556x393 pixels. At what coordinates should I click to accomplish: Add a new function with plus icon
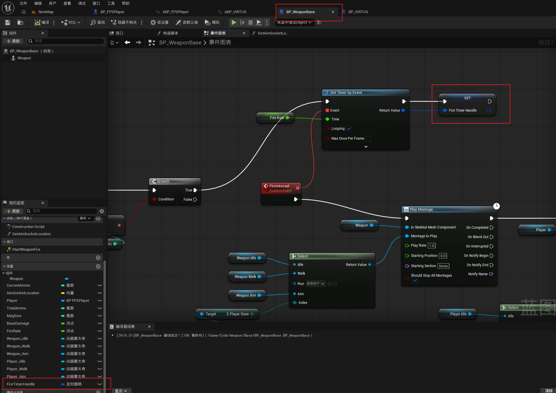coord(98,218)
